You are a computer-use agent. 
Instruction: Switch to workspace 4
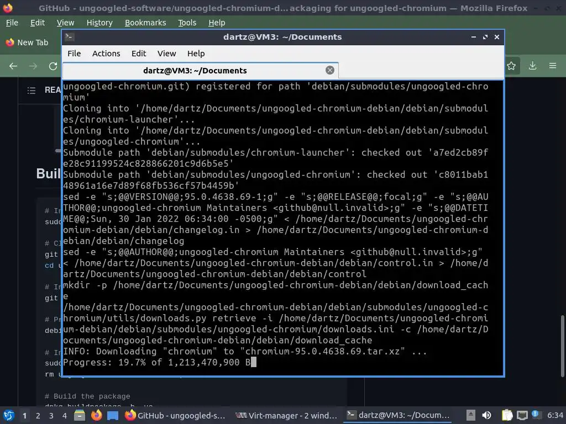click(65, 416)
